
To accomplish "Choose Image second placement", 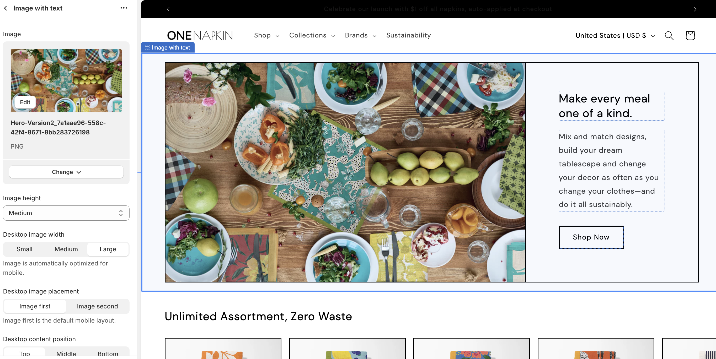I will [97, 306].
